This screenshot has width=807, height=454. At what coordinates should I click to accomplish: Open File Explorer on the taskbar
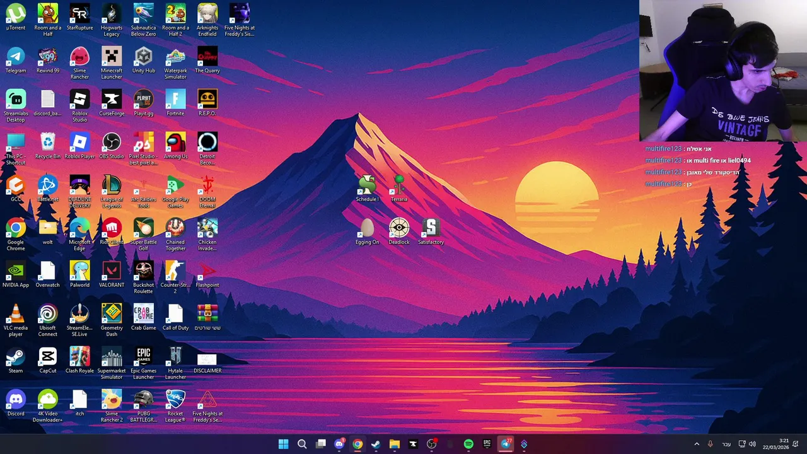click(394, 444)
